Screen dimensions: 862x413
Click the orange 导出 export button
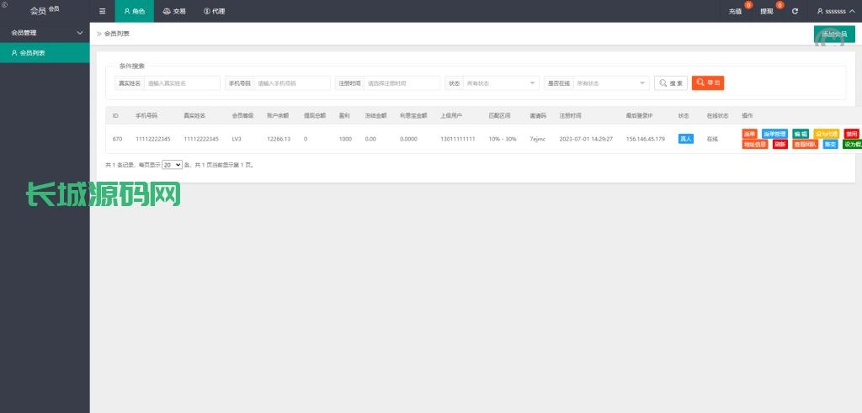pos(707,83)
